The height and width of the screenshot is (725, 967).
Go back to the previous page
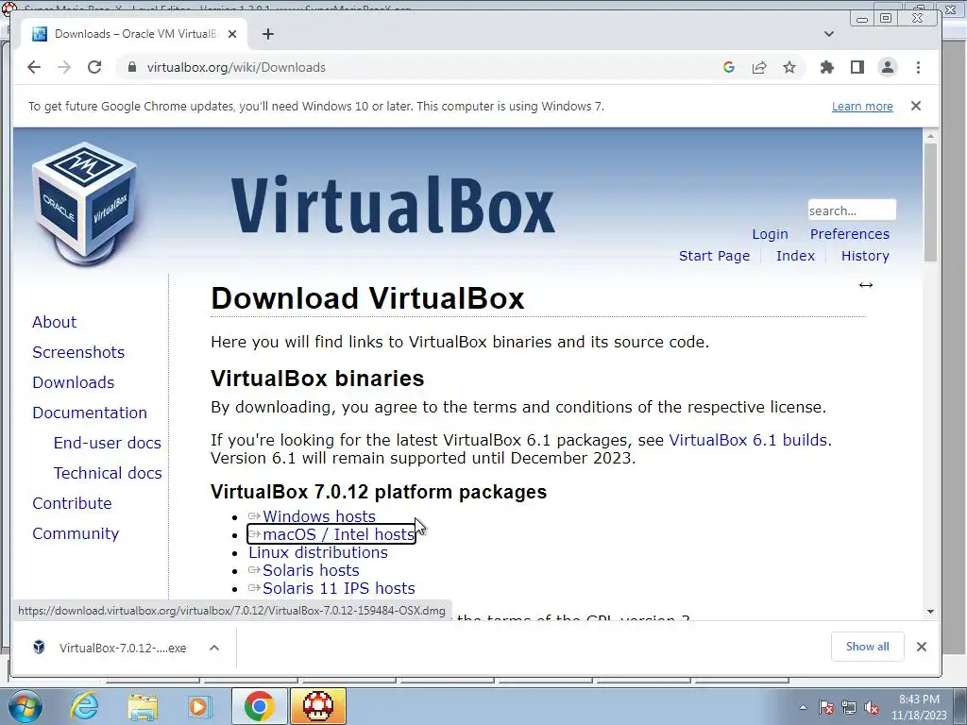tap(34, 67)
